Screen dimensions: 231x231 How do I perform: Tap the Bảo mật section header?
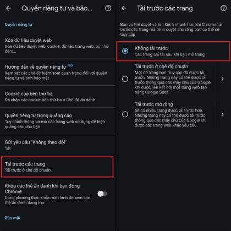click(13, 218)
